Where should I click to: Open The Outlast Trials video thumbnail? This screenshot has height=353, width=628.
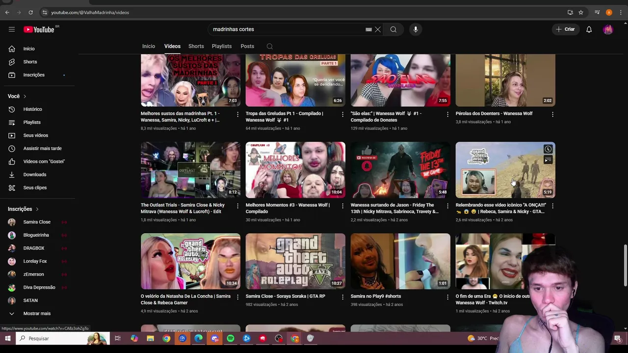click(190, 170)
